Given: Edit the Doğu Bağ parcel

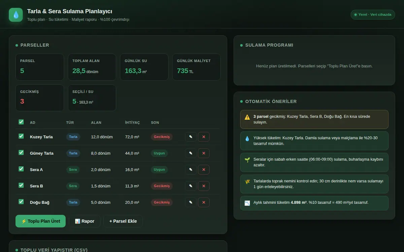Looking at the screenshot, I should coord(191,202).
